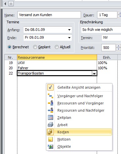Select the LKW resource row
121x154 pixels.
pos(57,63)
